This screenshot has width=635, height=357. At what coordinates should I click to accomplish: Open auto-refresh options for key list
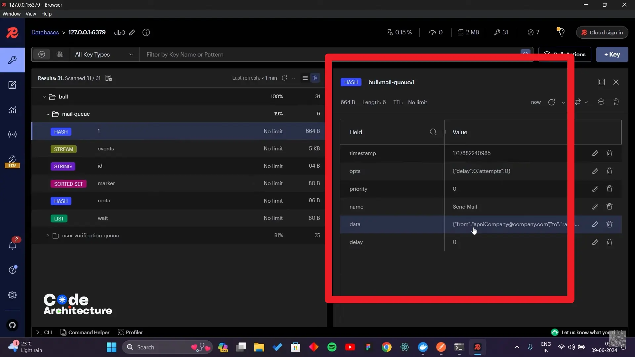click(x=293, y=78)
